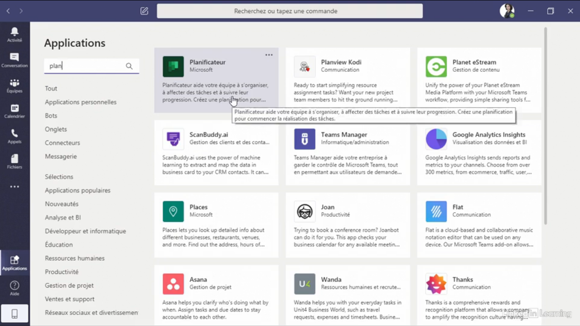Viewport: 580px width, 326px height.
Task: Open the Google Analytics Insights title
Action: point(489,134)
